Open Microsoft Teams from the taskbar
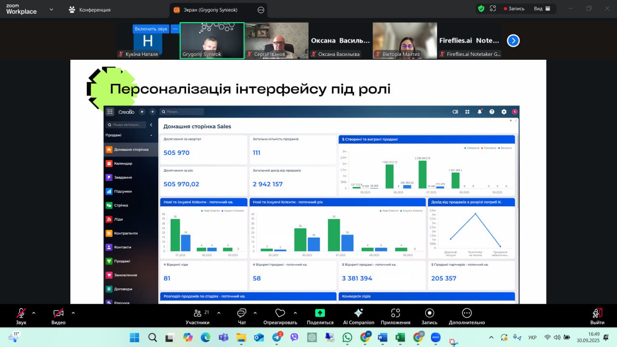The image size is (617, 347). point(223,337)
